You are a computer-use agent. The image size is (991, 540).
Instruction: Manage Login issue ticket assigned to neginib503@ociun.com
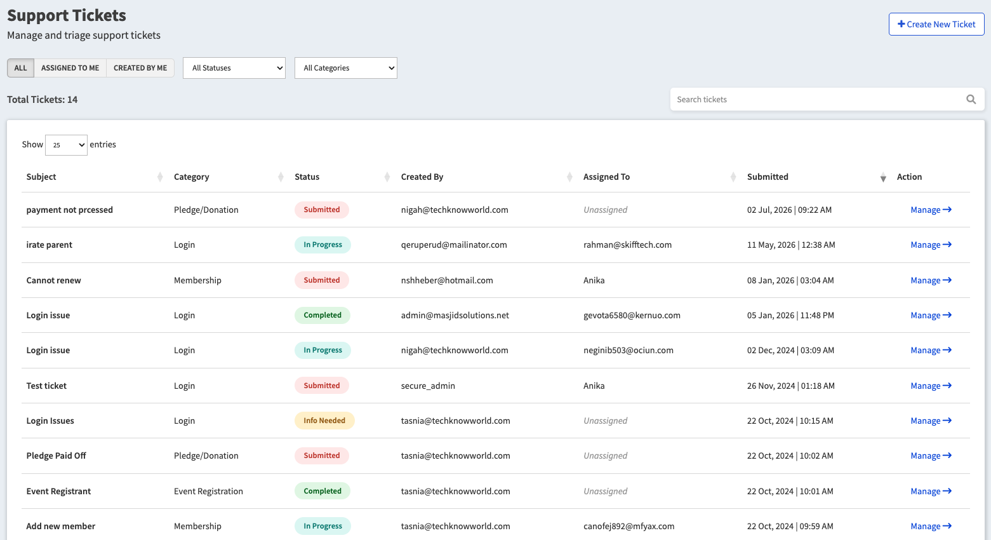(931, 350)
